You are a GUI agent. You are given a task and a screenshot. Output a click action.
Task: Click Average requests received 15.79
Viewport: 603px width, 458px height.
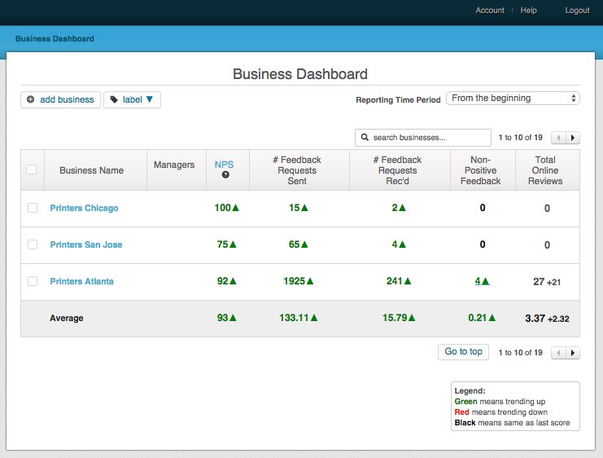[395, 318]
